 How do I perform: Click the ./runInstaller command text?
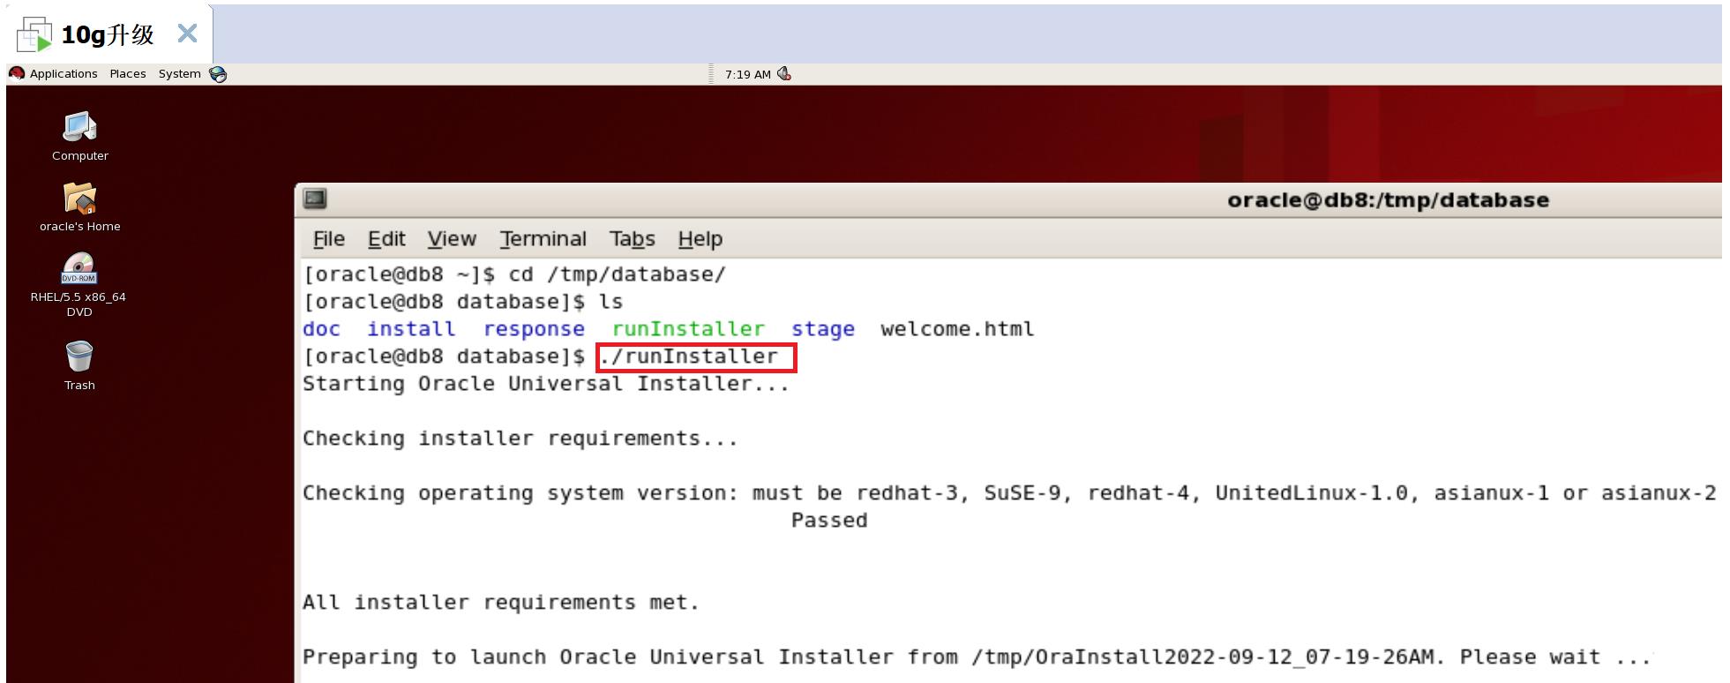(x=688, y=357)
